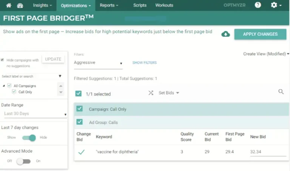Open the help question mark icon

[258, 5]
